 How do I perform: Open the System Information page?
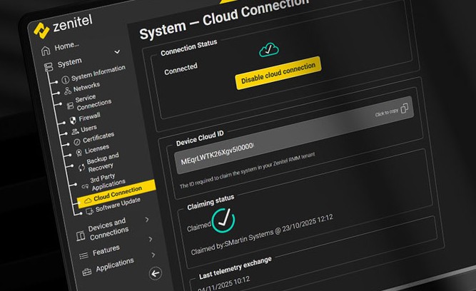coord(98,73)
